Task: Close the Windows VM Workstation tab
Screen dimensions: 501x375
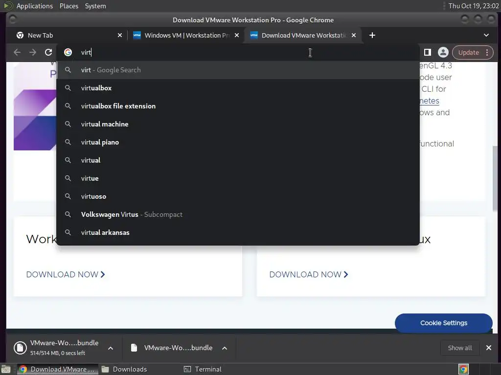Action: tap(237, 35)
